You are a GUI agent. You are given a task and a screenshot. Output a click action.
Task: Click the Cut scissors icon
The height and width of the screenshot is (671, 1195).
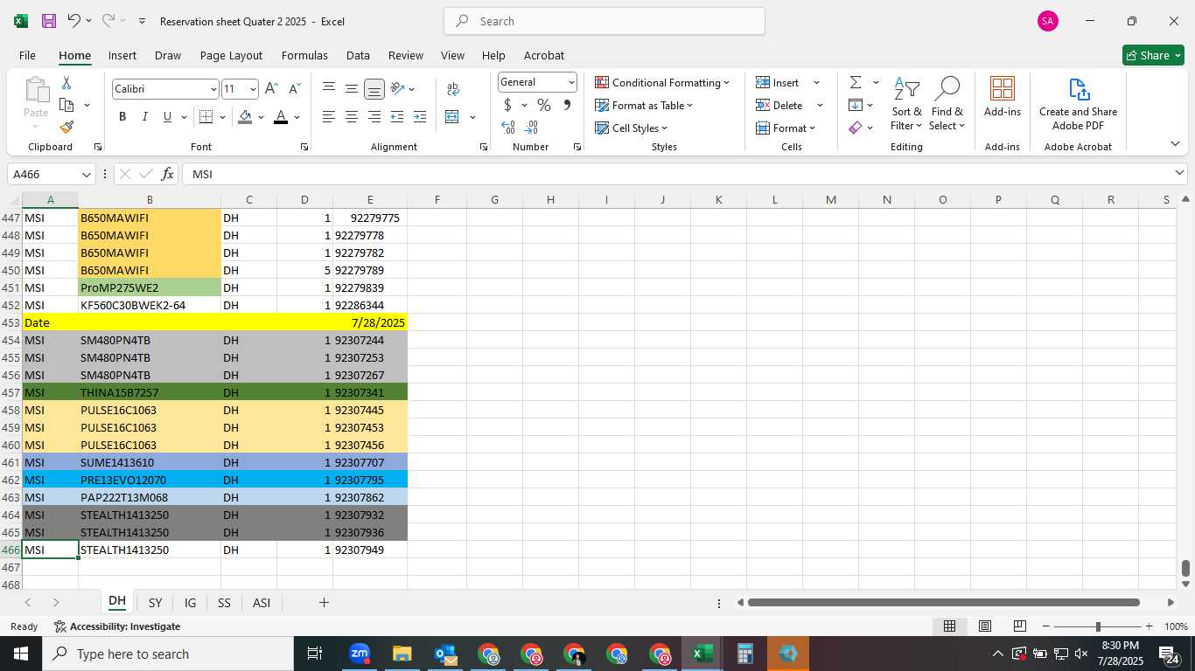click(x=66, y=83)
